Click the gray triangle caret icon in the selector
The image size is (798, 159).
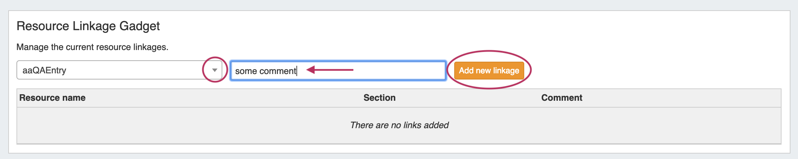(x=215, y=70)
